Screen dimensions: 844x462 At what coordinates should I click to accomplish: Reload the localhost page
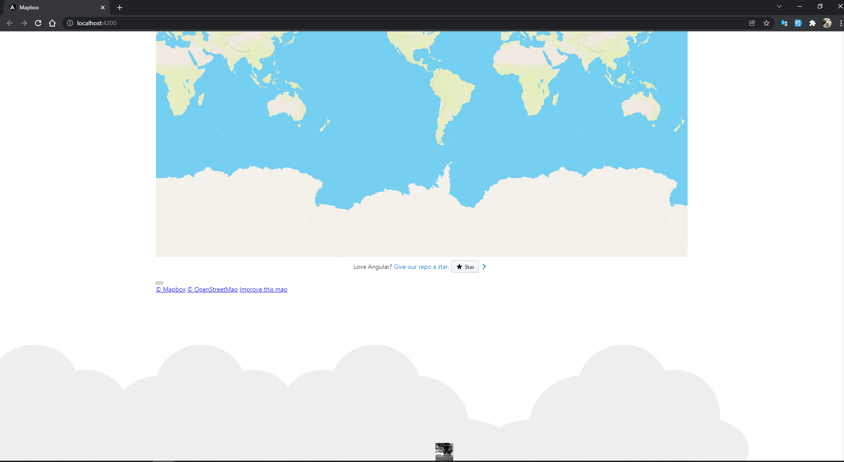pos(38,23)
